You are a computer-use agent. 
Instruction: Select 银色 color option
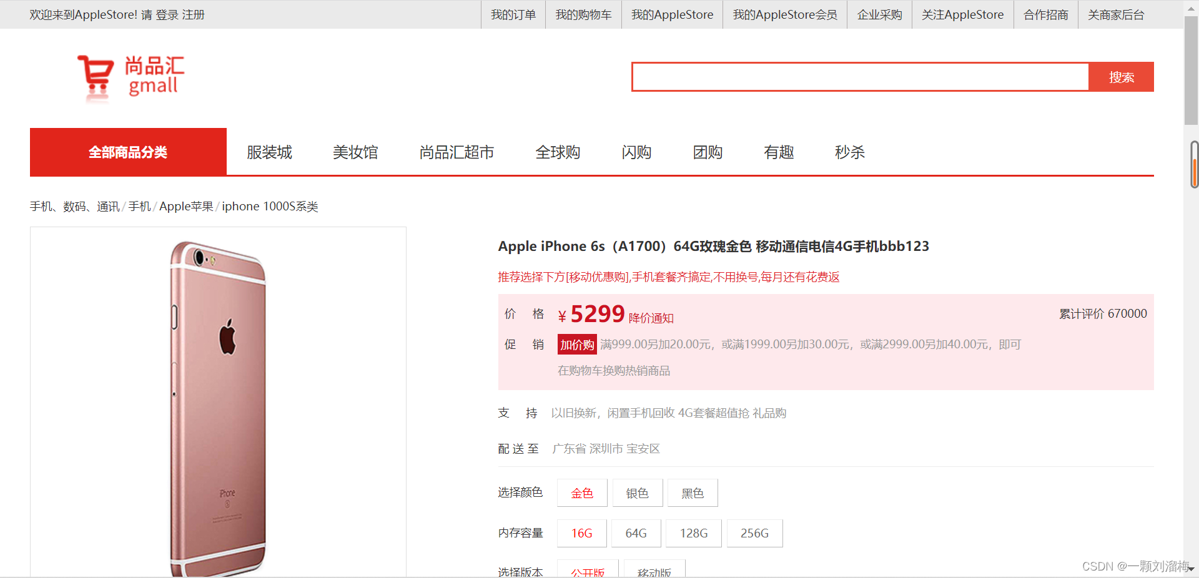[x=637, y=493]
